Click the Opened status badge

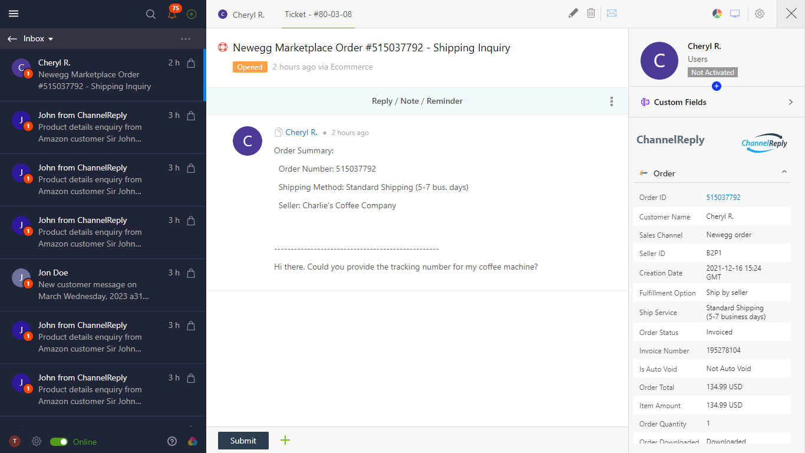250,67
